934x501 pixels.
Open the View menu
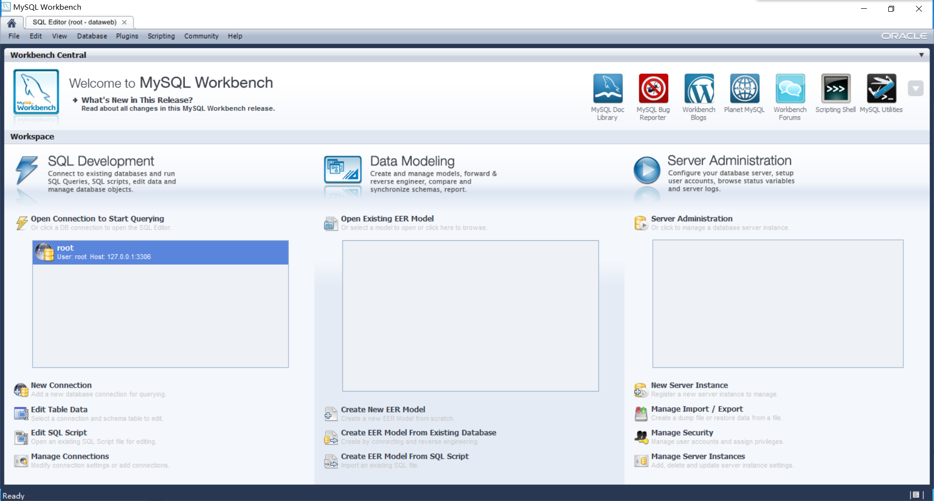click(59, 36)
